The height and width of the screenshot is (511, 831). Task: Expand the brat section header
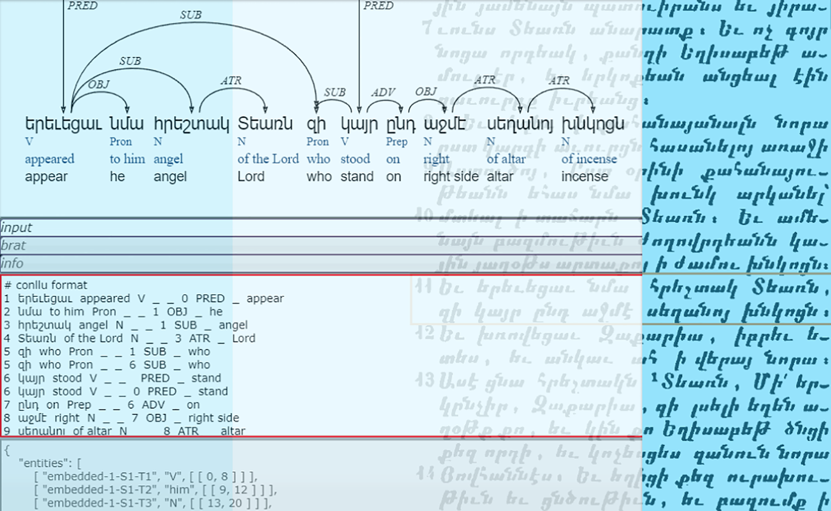(13, 245)
